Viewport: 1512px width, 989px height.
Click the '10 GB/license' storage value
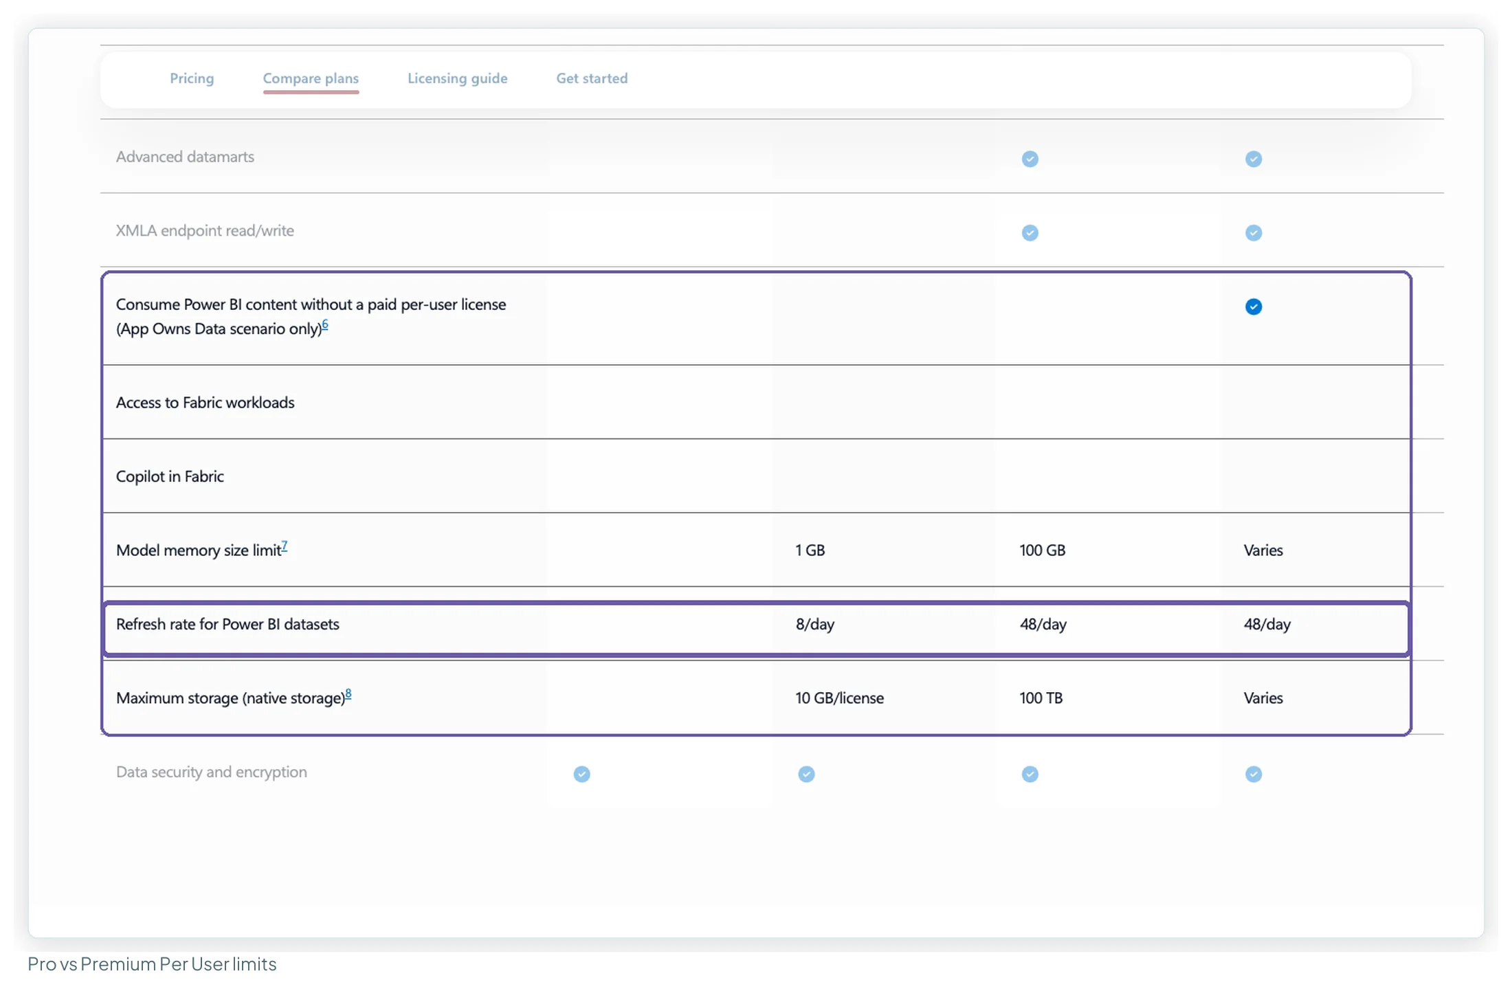[x=839, y=698]
